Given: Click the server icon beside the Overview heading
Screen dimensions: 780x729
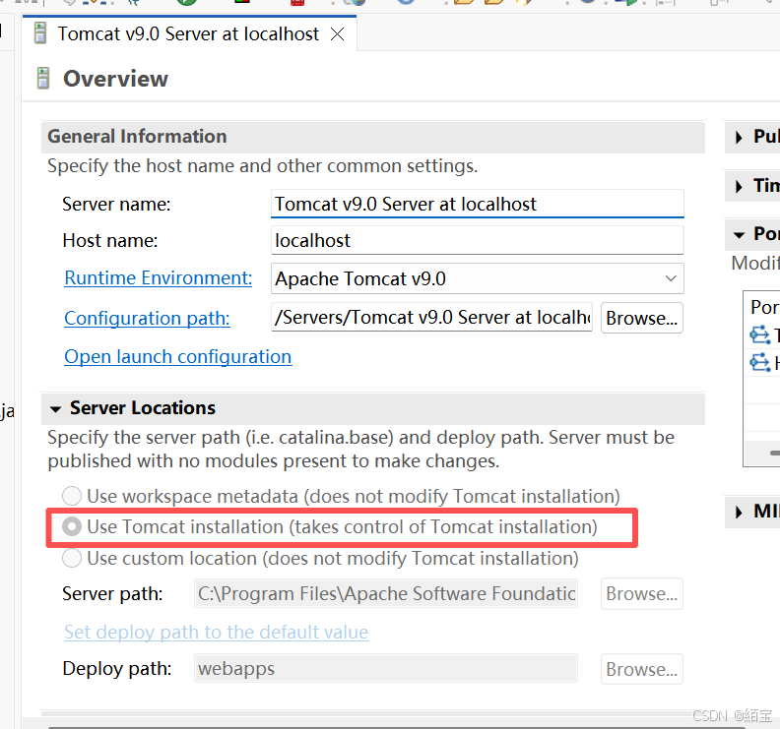Looking at the screenshot, I should pos(43,78).
